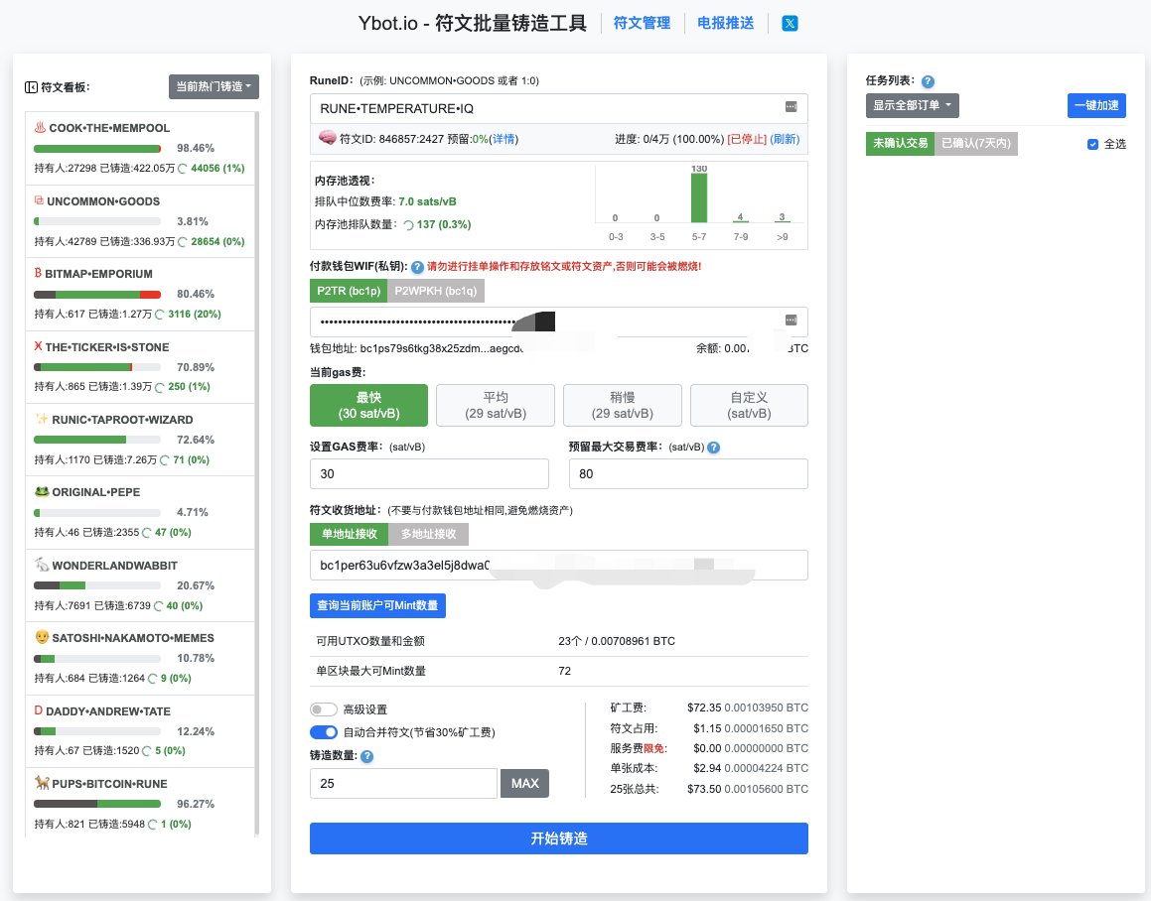Open the 当前热门铸造 dropdown
Screen dimensions: 1151x901
214,86
